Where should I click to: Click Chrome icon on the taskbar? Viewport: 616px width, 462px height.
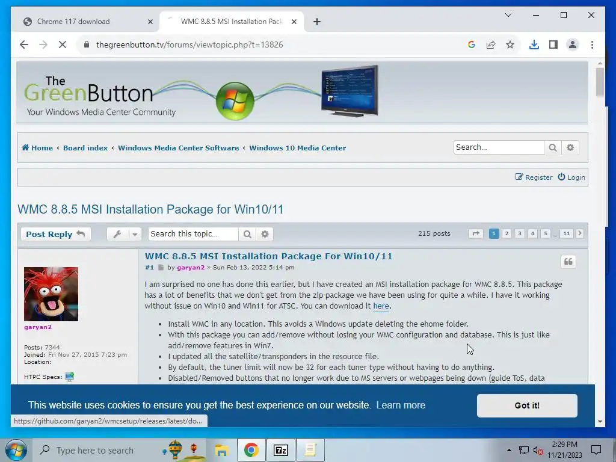251,450
